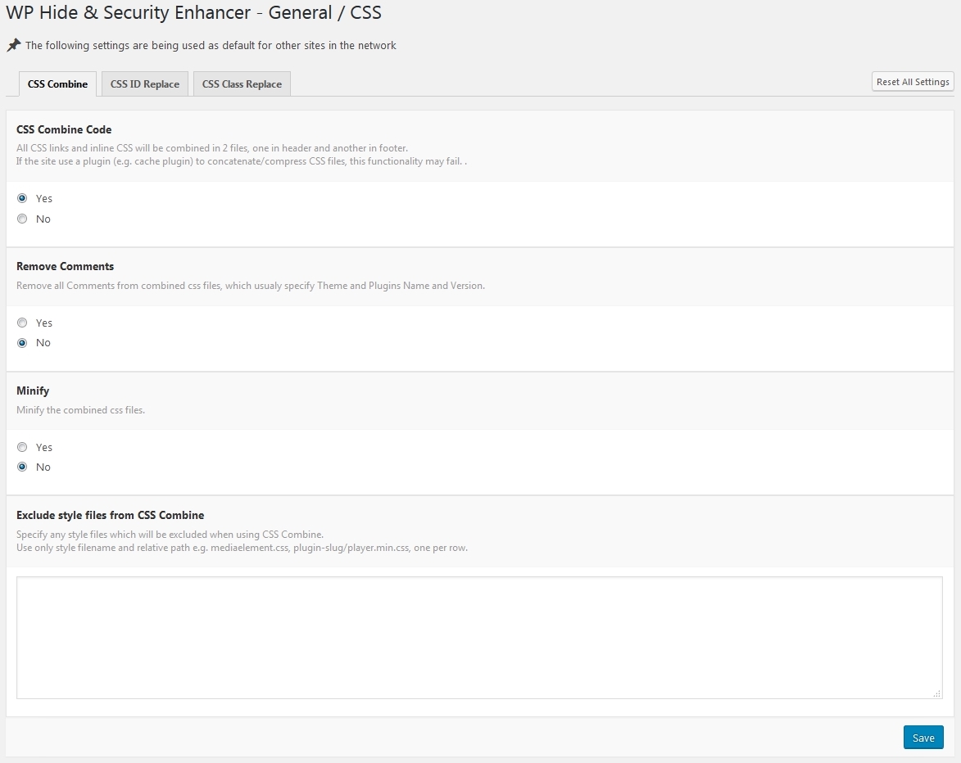Click the 'If the site use a plugin' warning line

click(x=242, y=161)
